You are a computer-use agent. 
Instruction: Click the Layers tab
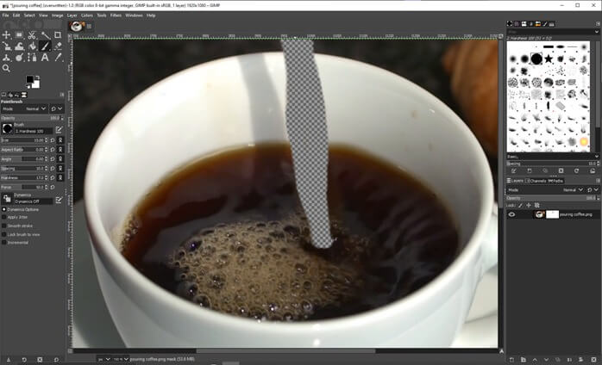pyautogui.click(x=515, y=181)
